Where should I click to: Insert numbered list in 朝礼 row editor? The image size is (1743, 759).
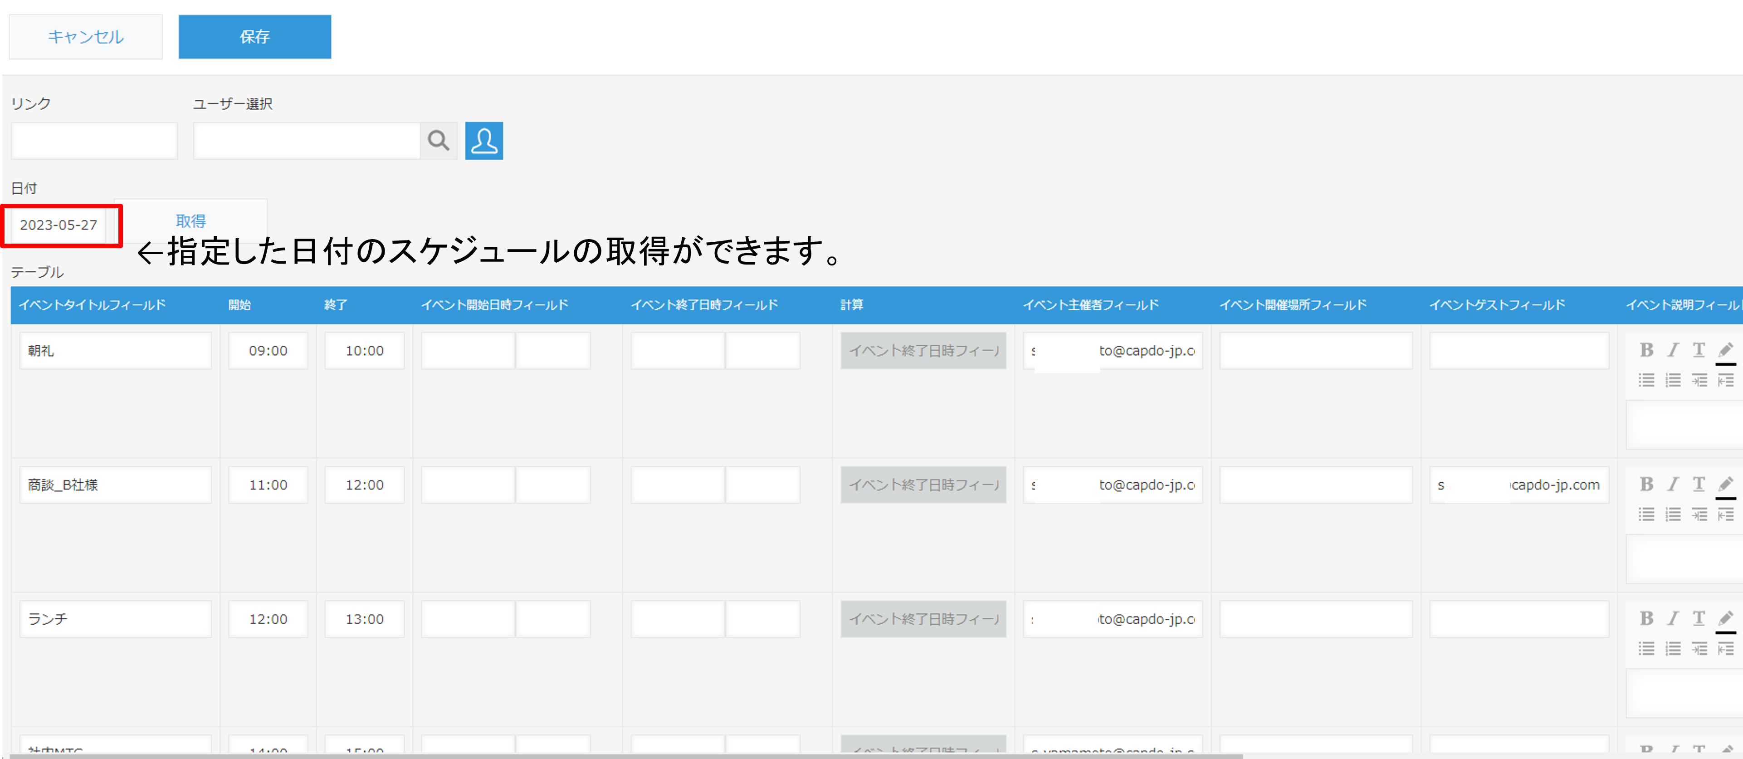point(1673,381)
